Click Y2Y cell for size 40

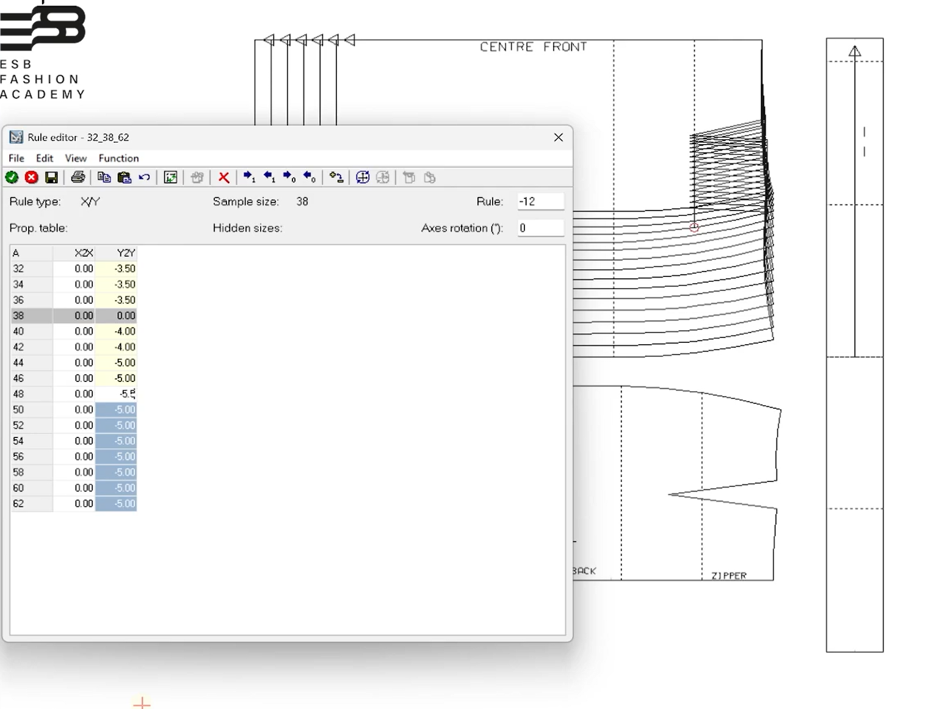click(116, 331)
